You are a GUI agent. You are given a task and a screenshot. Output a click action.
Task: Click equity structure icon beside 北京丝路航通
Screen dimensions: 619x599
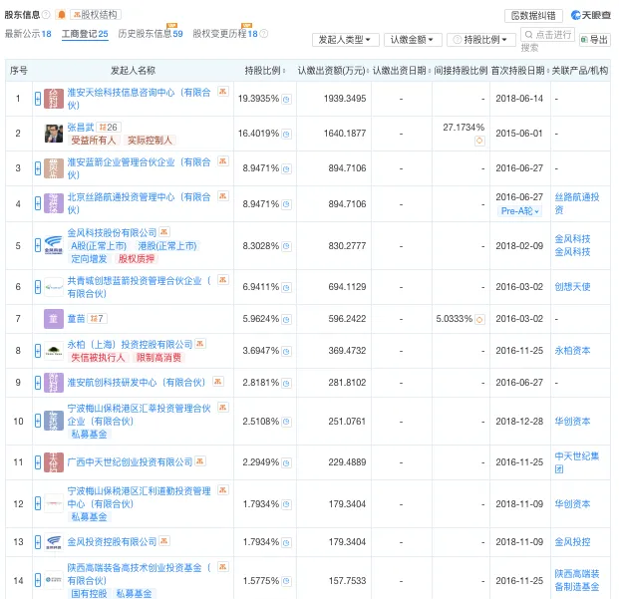(223, 196)
